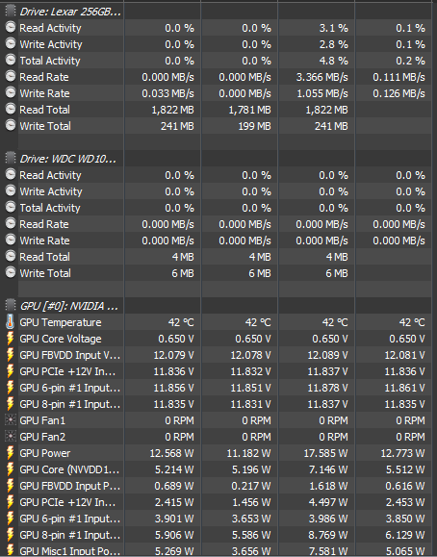Click the Lexar Read Rate 3.366 MB/s value
The width and height of the screenshot is (437, 557).
(322, 77)
